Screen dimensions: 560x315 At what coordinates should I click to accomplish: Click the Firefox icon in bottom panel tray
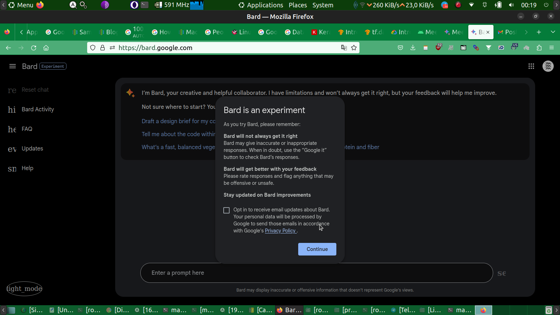pyautogui.click(x=483, y=310)
